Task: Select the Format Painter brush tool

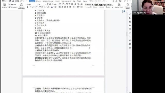Action: tap(21, 5)
